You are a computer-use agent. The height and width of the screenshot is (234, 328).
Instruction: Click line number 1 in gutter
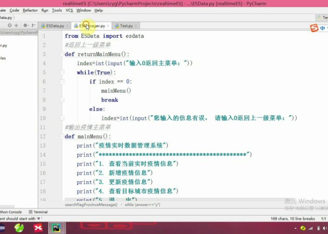pyautogui.click(x=44, y=36)
